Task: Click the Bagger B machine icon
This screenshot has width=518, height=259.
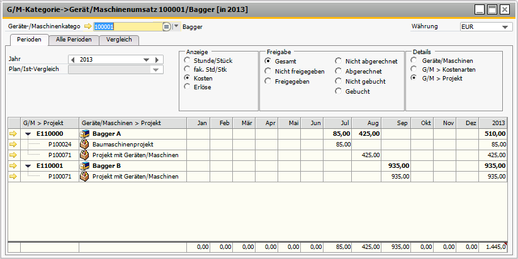Action: pos(84,166)
